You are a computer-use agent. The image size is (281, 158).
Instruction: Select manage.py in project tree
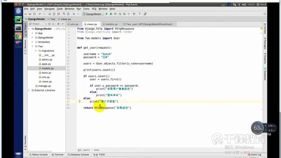click(43, 86)
